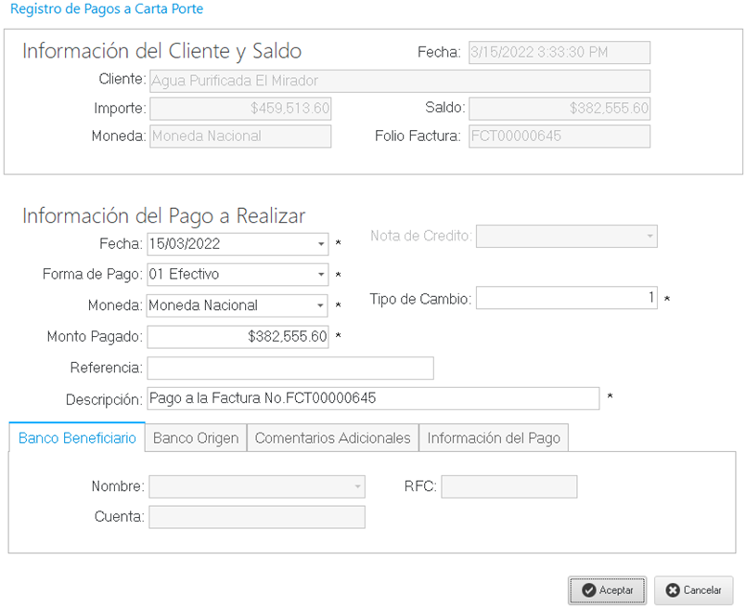Click the checkmark icon on Aceptar
Viewport: 746px width, 608px height.
(x=588, y=590)
